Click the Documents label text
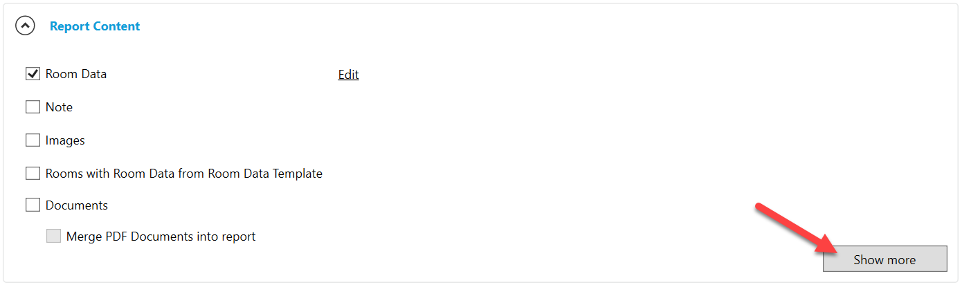Viewport: 962px width, 287px height. point(77,205)
